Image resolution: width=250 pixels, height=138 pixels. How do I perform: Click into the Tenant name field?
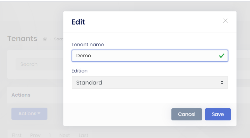coord(145,56)
